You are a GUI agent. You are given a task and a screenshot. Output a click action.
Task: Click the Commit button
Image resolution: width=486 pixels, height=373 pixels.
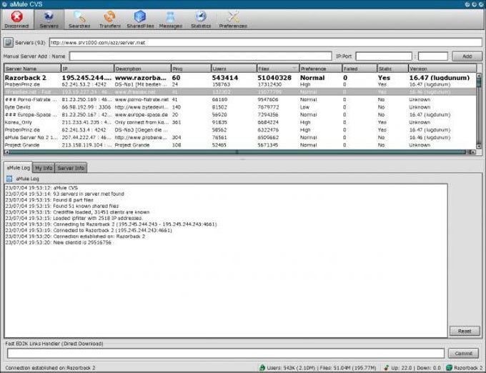coord(463,353)
